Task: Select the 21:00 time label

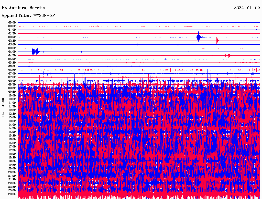Action: point(12,176)
